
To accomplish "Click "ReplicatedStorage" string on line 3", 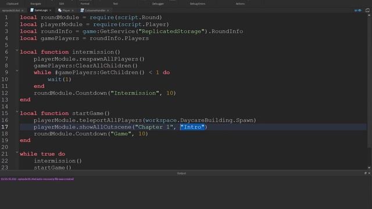I will (x=171, y=31).
